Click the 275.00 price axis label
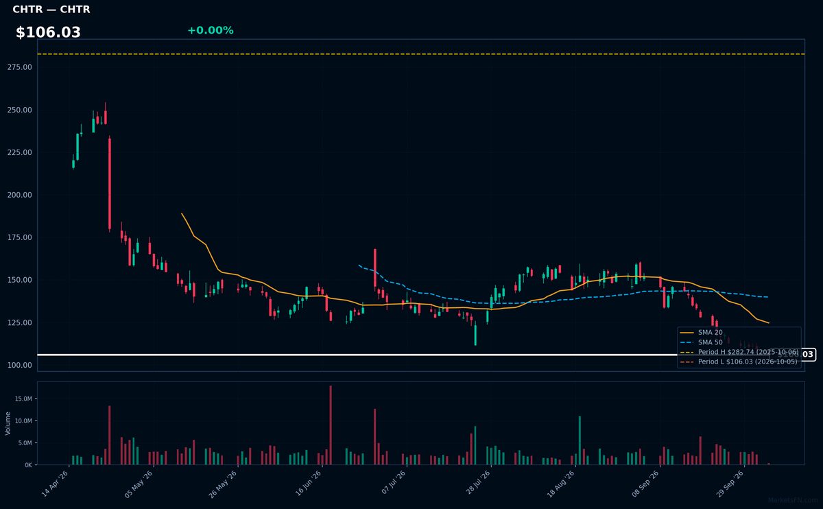 21,67
